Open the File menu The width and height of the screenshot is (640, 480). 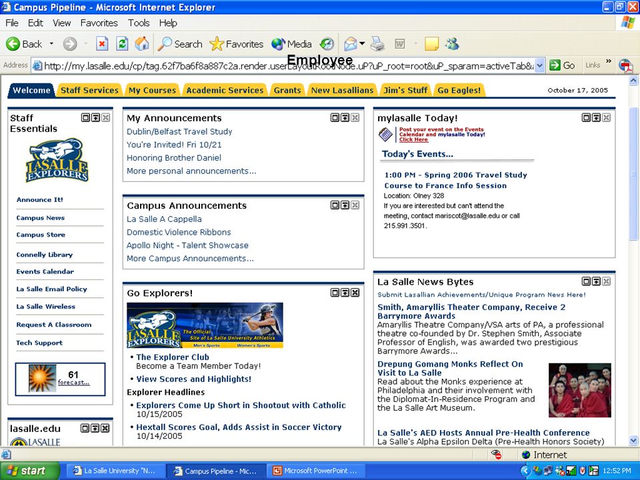(12, 23)
